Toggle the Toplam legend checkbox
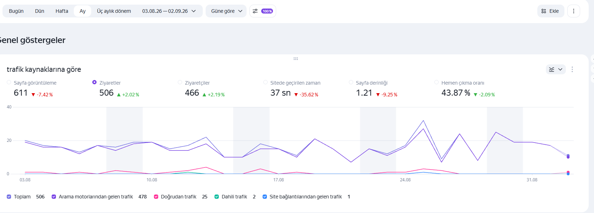The height and width of the screenshot is (213, 594). 9,197
